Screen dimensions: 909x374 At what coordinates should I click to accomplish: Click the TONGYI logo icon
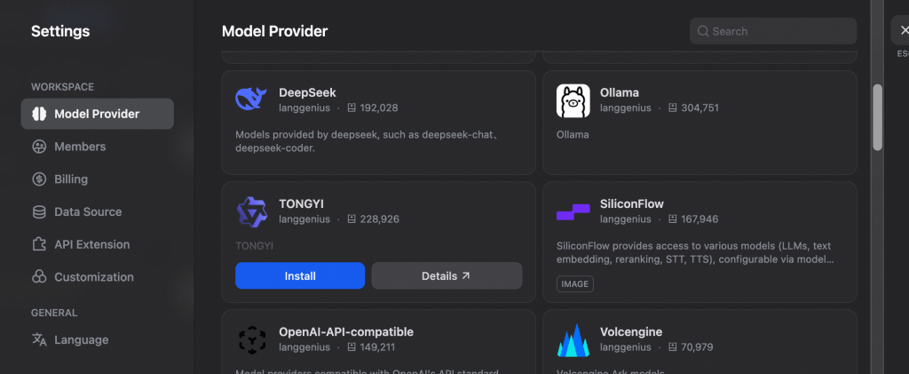(x=251, y=211)
